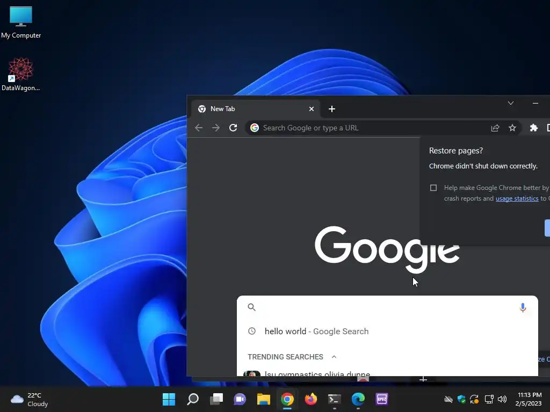Open Chat app on taskbar
Image resolution: width=550 pixels, height=412 pixels.
coord(240,399)
